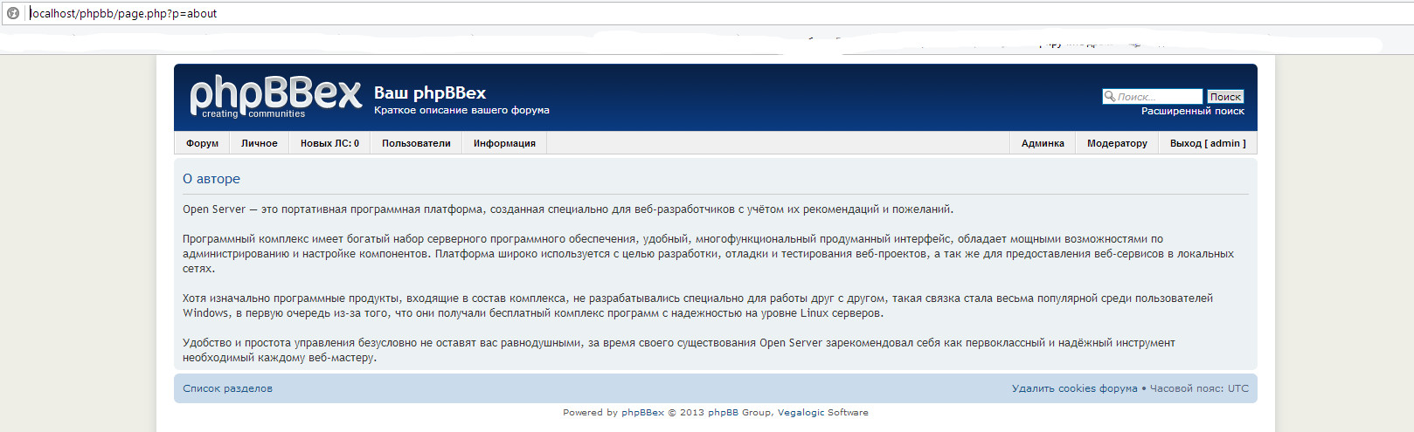This screenshot has height=432, width=1414.
Task: Go to the Пользователи menu item
Action: [416, 143]
